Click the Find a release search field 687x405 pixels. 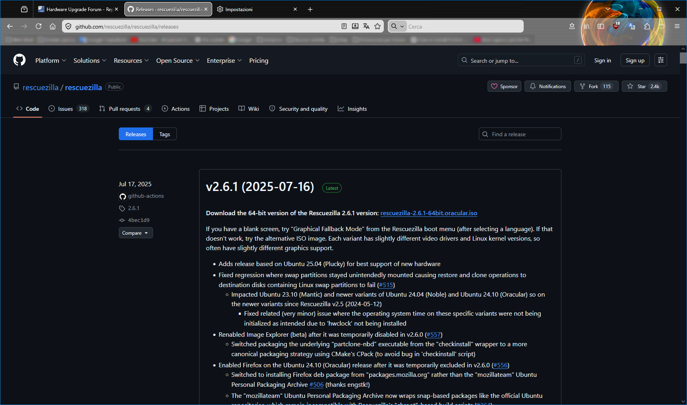click(x=520, y=134)
